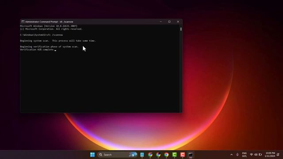Open the volume speaker icon

(x=256, y=155)
